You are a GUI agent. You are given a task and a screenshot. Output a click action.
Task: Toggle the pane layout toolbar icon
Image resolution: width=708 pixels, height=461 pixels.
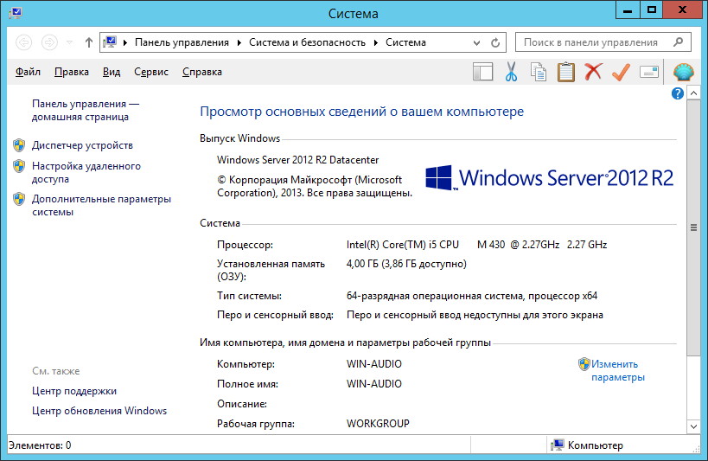[482, 72]
